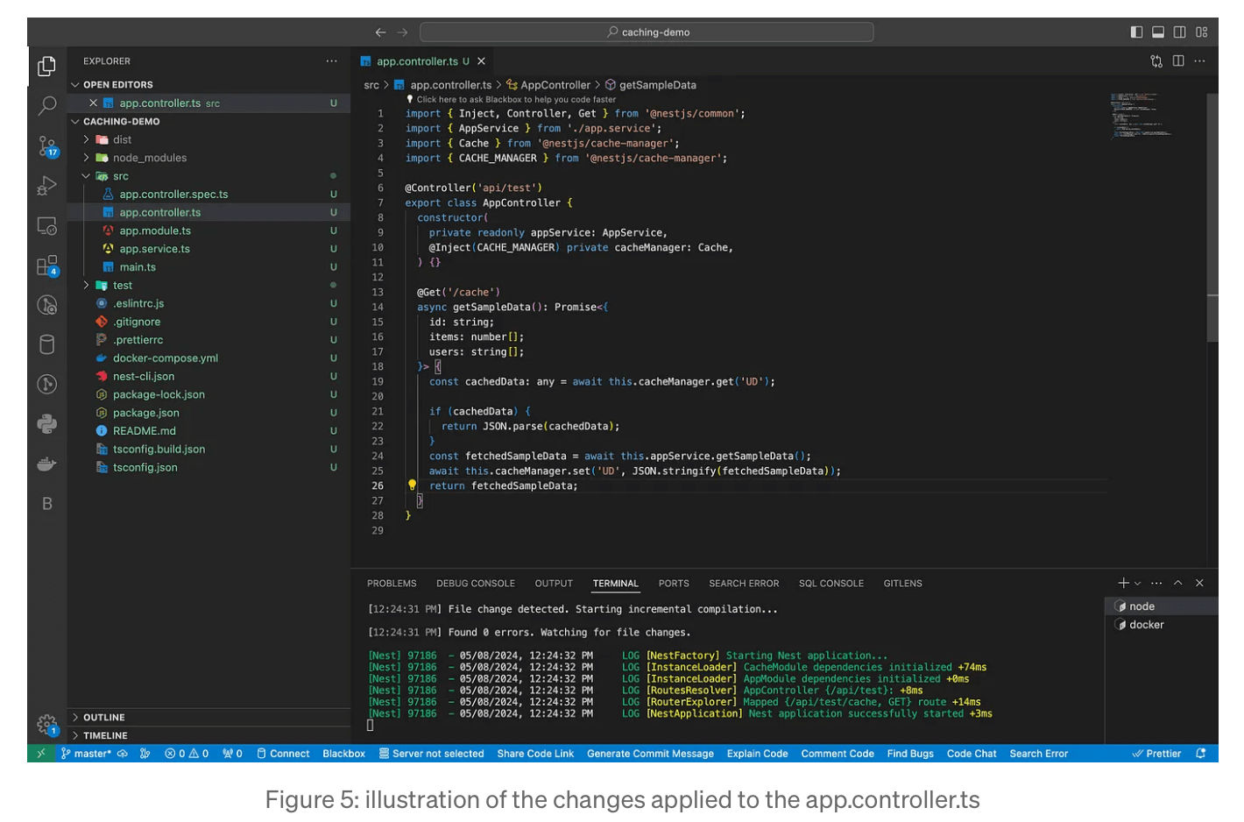Image resolution: width=1244 pixels, height=822 pixels.
Task: Switch to the DEBUG CONSOLE tab
Action: click(476, 584)
